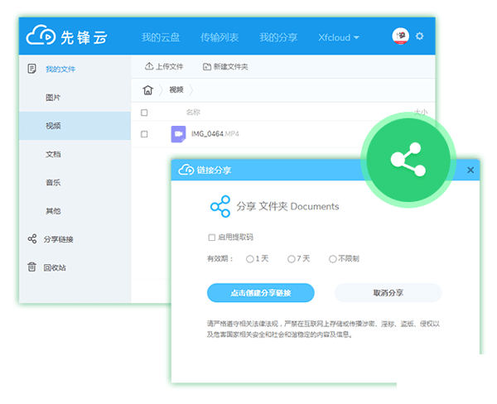Screen dimensions: 497x404
Task: Select 我的文件 in the sidebar
Action: point(60,69)
